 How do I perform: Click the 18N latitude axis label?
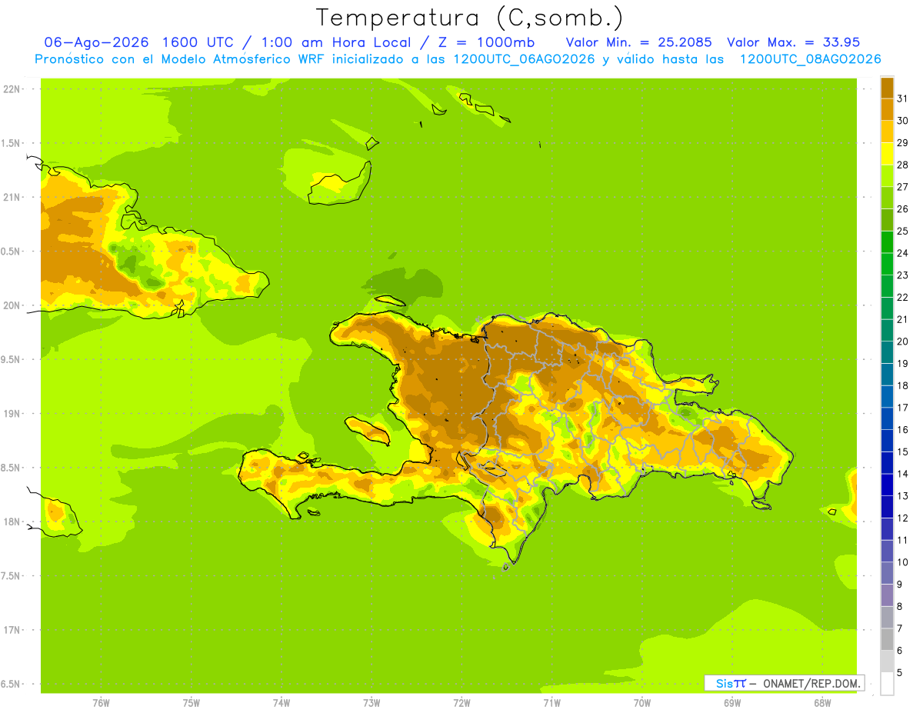click(x=12, y=521)
